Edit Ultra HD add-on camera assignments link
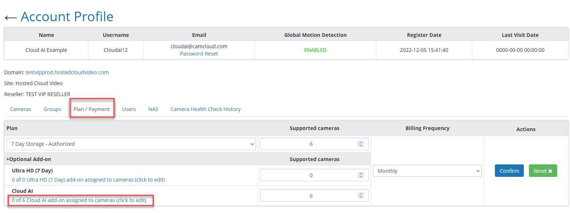Image resolution: width=570 pixels, height=213 pixels. [88, 180]
